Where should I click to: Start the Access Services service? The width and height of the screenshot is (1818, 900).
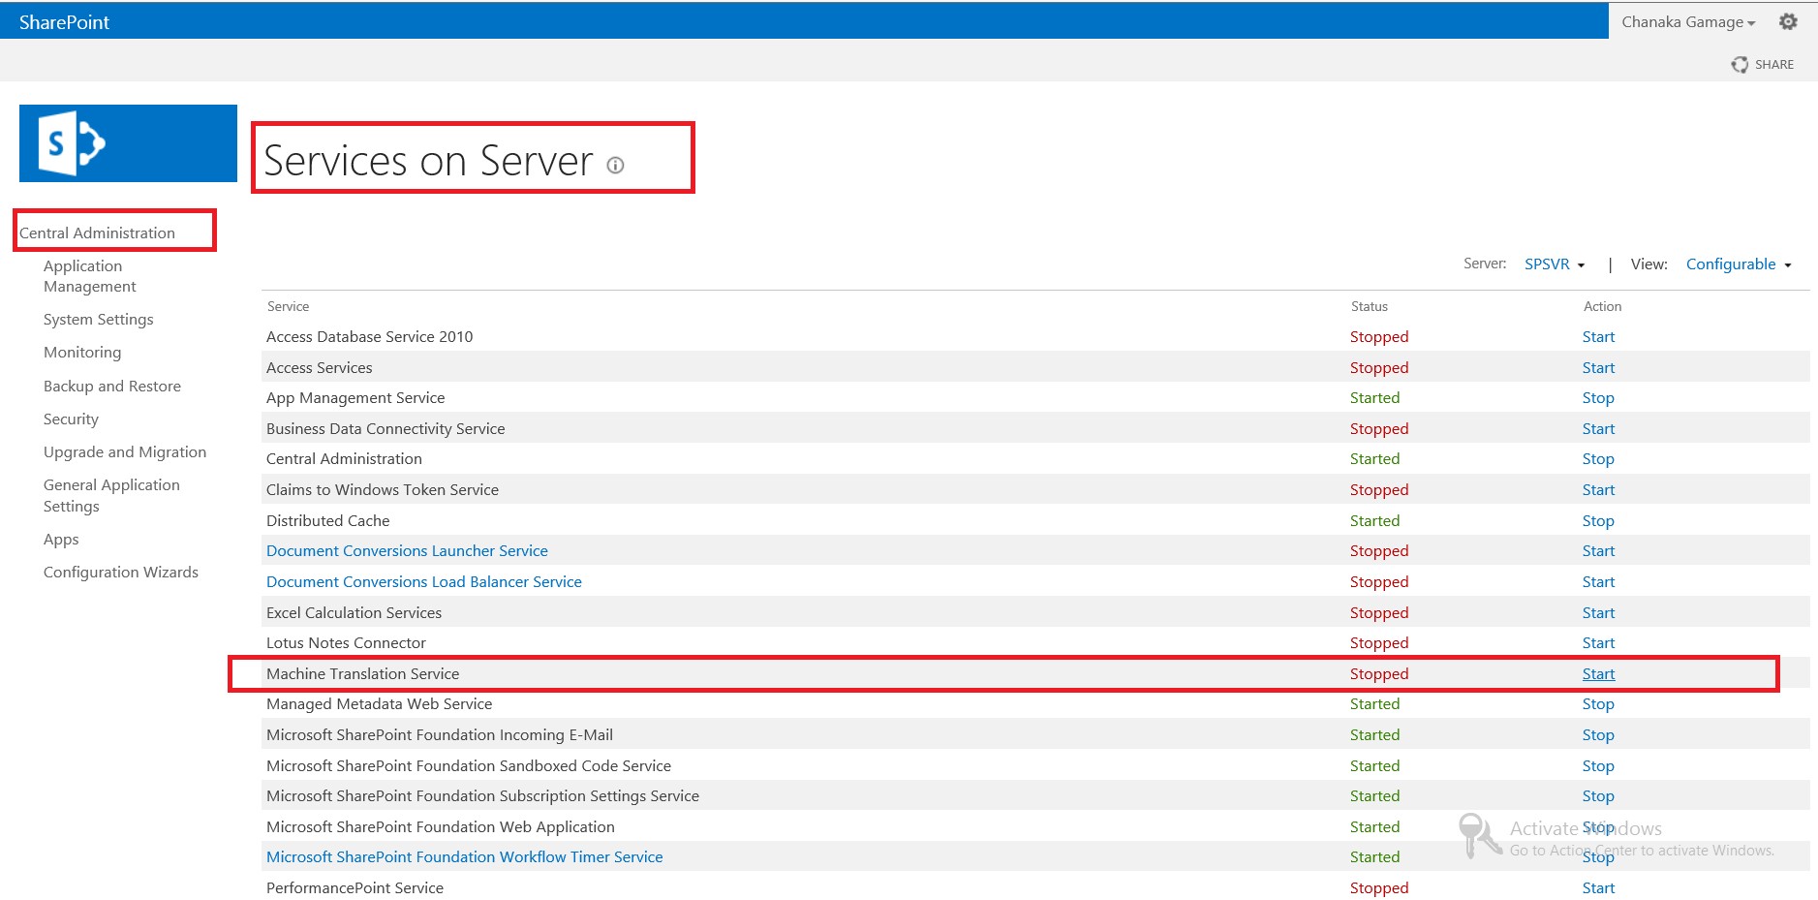(1598, 367)
